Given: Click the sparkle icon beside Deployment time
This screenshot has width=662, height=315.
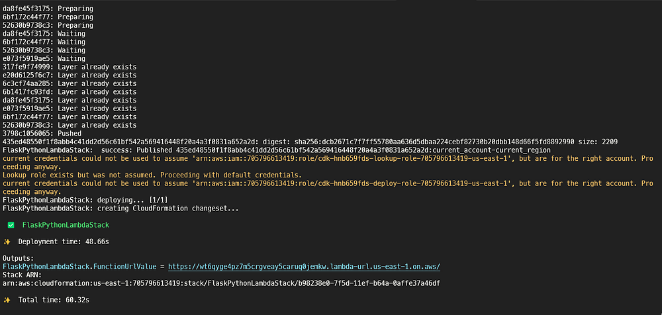Looking at the screenshot, I should click(x=7, y=242).
